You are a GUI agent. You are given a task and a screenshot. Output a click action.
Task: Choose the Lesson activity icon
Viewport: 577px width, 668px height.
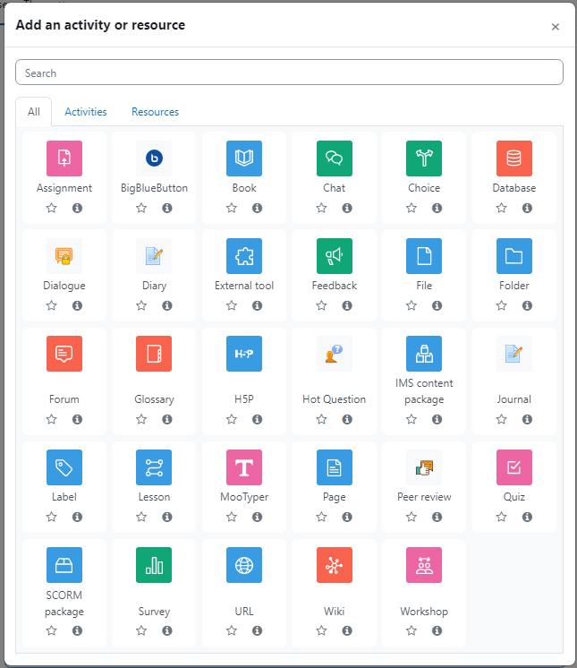(154, 467)
